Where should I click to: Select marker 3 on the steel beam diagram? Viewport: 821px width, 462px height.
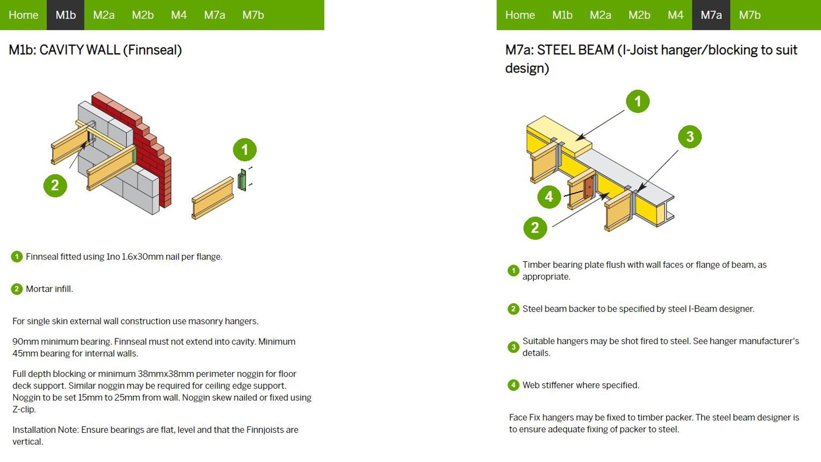coord(690,136)
